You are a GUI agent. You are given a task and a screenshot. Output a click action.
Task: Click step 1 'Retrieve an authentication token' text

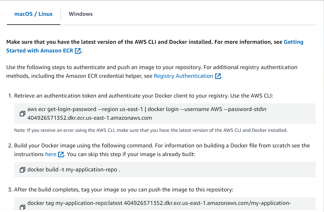(144, 96)
